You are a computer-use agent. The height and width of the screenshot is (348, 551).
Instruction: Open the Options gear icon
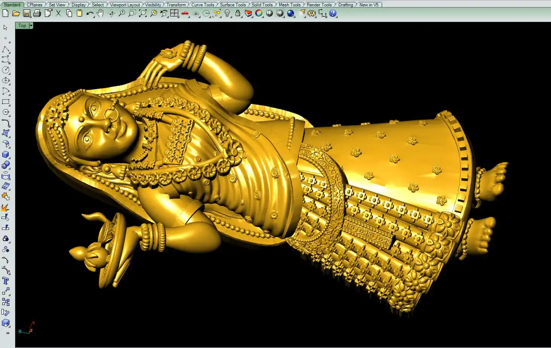pos(312,14)
